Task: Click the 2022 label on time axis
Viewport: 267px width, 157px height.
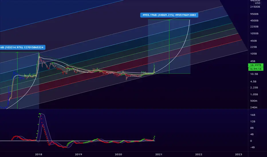Action: coord(199,154)
